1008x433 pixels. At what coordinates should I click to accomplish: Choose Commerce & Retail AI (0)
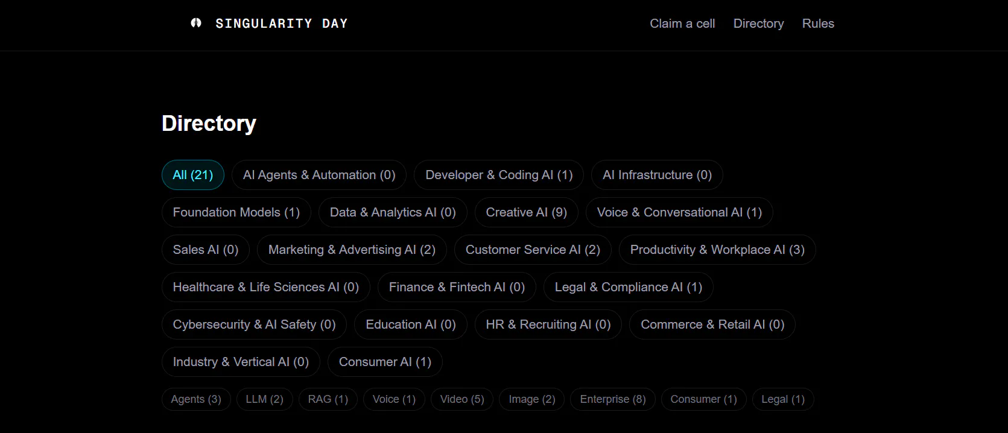(x=712, y=324)
